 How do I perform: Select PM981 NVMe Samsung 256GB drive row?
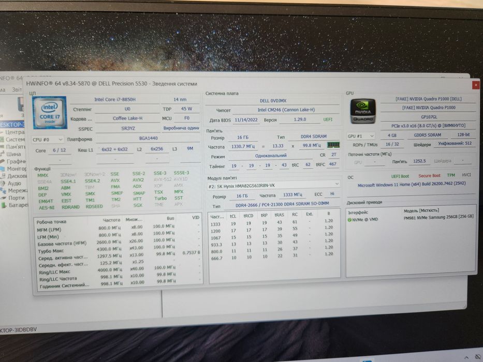411,218
